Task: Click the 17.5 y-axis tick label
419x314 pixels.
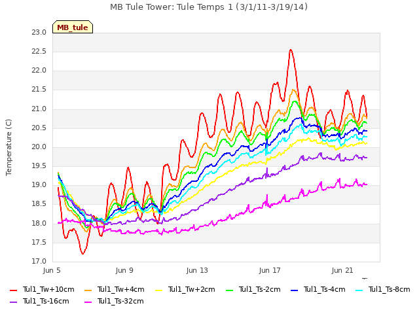Action: tap(39, 243)
